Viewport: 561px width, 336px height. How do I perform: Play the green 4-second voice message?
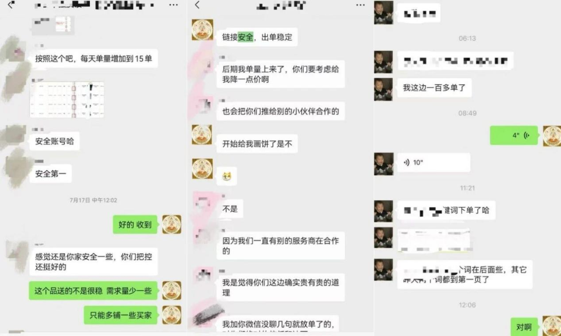pos(514,135)
